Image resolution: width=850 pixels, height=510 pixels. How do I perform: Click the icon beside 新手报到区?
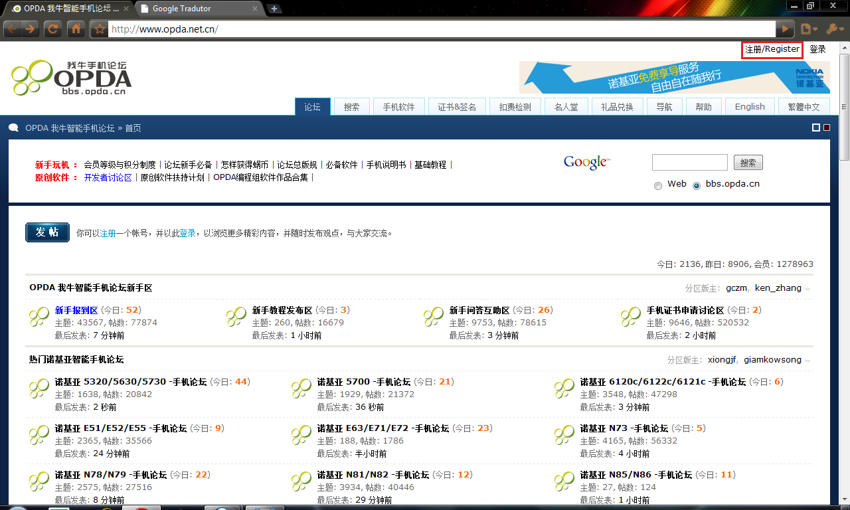39,317
